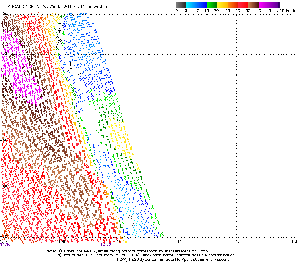Click the green 15-20 knots legend swatch

click(212, 5)
